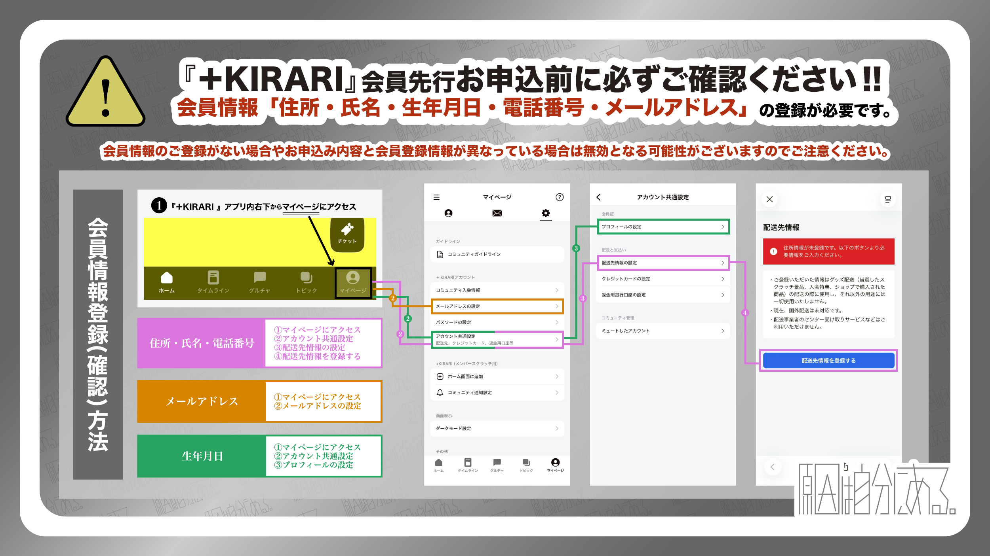Click the 配送先情報を登録する button
990x556 pixels.
[828, 361]
